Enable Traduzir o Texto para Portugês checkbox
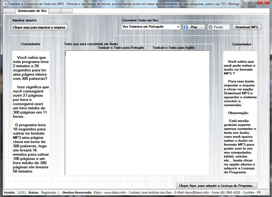272x197 pixels. point(94,48)
